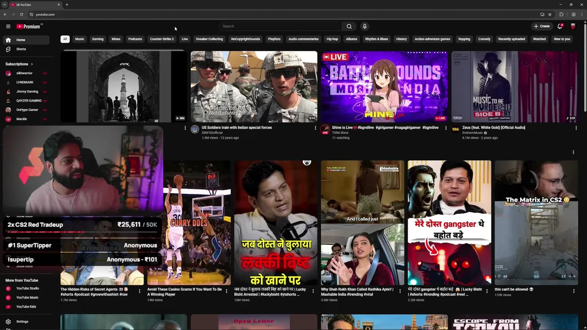This screenshot has width=587, height=330.
Task: Select the History filter chip
Action: tap(401, 39)
